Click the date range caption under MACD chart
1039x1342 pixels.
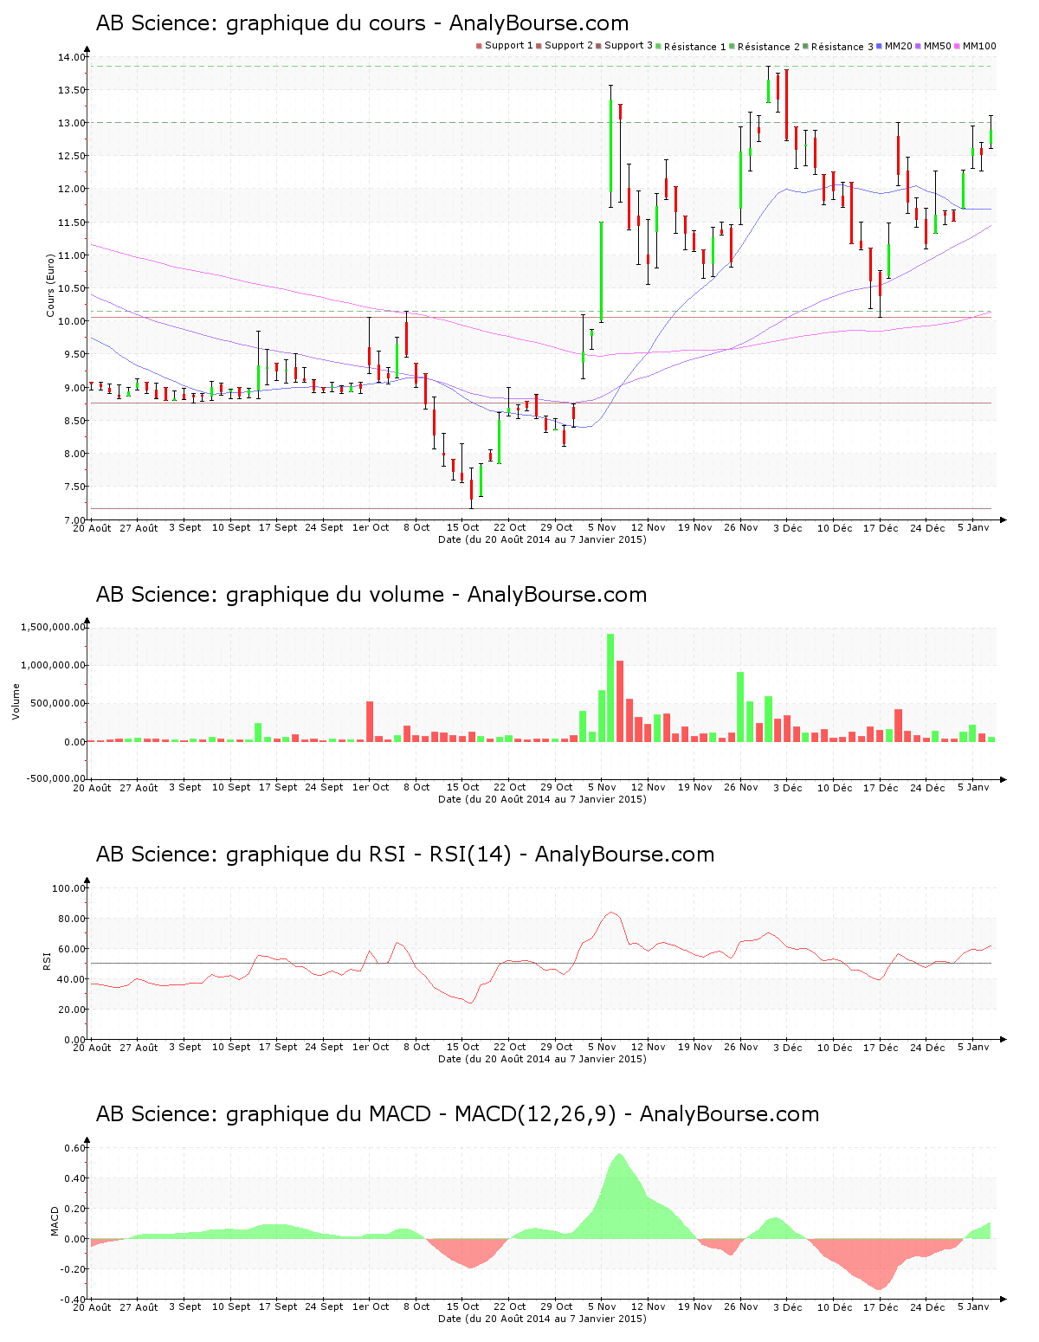tap(542, 1319)
